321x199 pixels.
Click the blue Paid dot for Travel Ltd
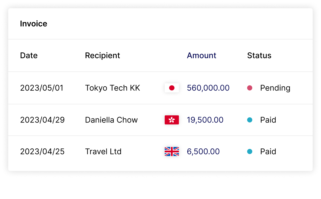coord(249,152)
